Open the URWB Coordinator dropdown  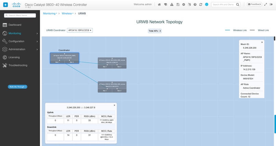[x=80, y=30]
